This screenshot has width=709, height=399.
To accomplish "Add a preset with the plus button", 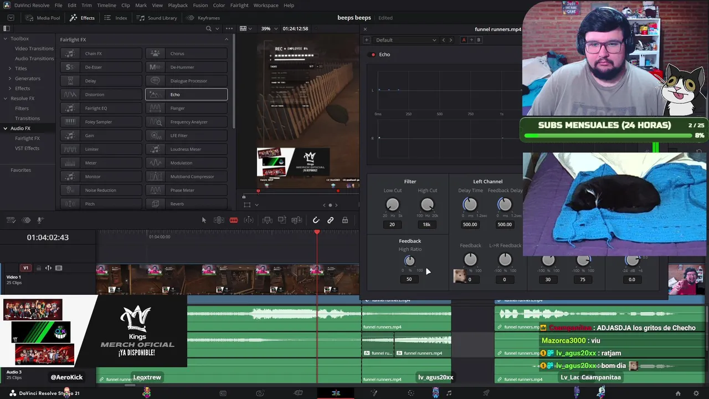I will coord(366,40).
